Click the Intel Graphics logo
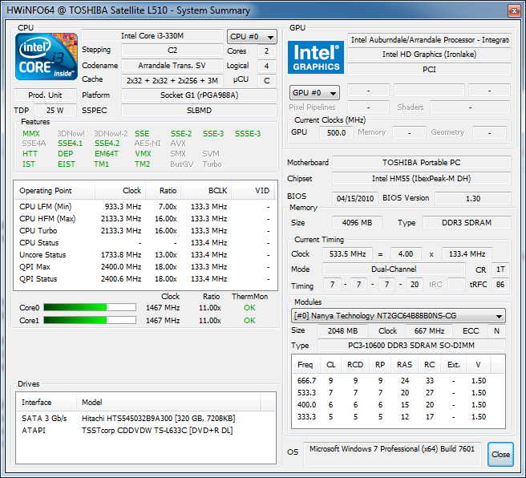 click(x=316, y=57)
